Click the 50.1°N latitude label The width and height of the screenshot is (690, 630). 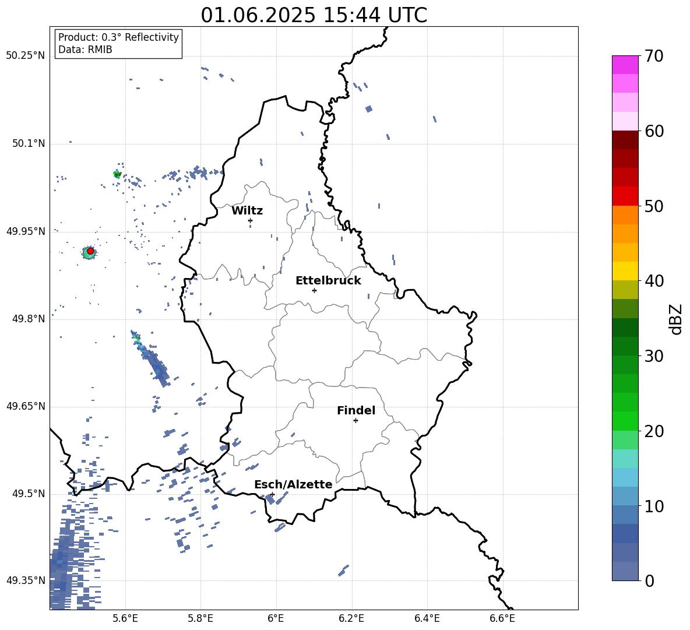(29, 143)
